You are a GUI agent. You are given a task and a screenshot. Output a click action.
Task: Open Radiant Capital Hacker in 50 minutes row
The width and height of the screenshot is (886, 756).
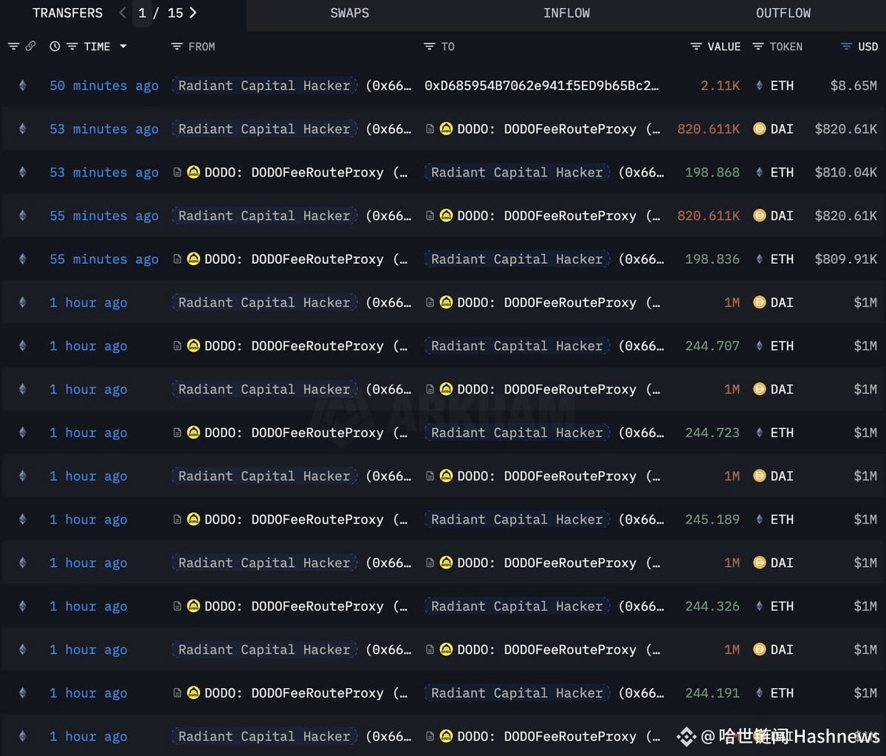click(264, 86)
